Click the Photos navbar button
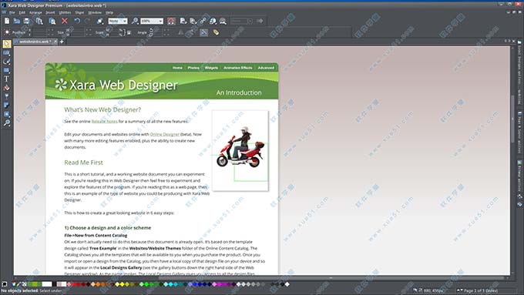Image resolution: width=524 pixels, height=295 pixels. (x=193, y=68)
